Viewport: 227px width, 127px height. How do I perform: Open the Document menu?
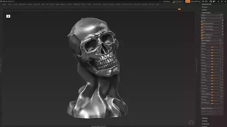(x=22, y=4)
